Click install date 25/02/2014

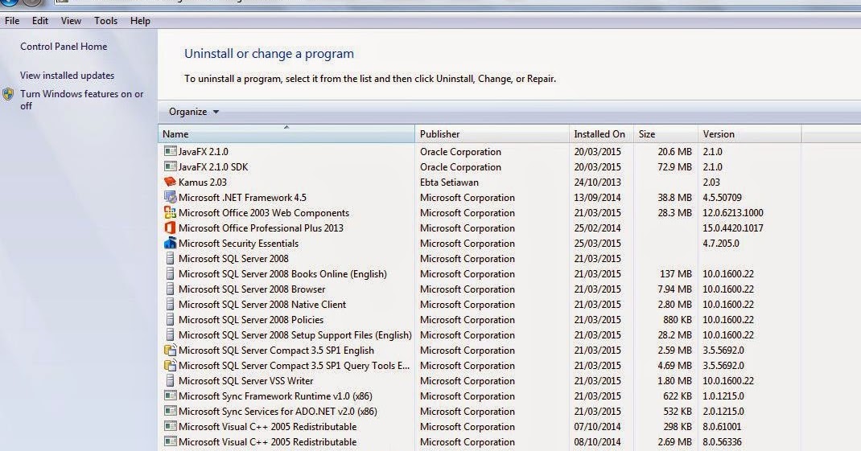pyautogui.click(x=597, y=228)
